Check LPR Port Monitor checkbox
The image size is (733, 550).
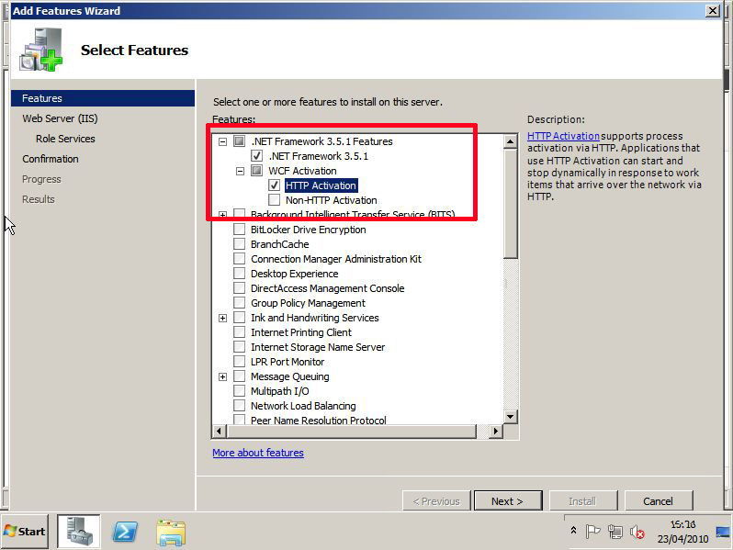coord(240,362)
